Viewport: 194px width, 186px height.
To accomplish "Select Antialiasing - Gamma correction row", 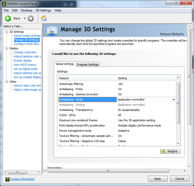I will tap(117, 94).
